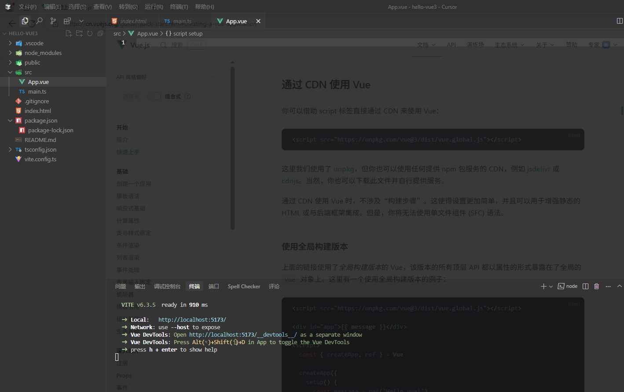Click the New Folder icon in HELLO-VUE3 header
The width and height of the screenshot is (624, 392).
[x=79, y=33]
